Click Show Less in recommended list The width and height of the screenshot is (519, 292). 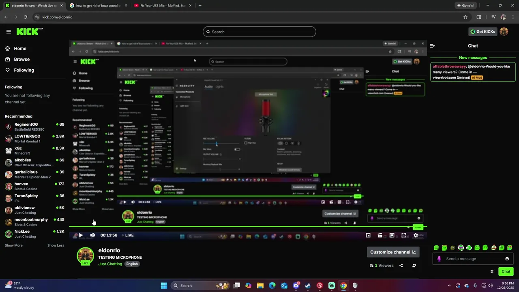point(56,245)
